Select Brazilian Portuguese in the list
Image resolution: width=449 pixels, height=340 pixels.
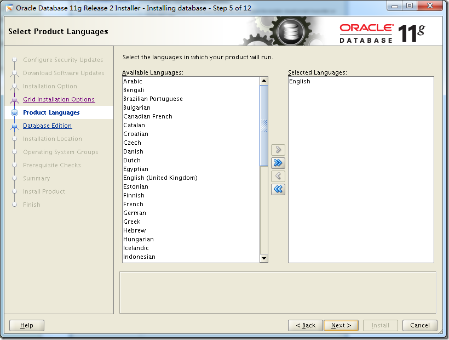pyautogui.click(x=191, y=99)
